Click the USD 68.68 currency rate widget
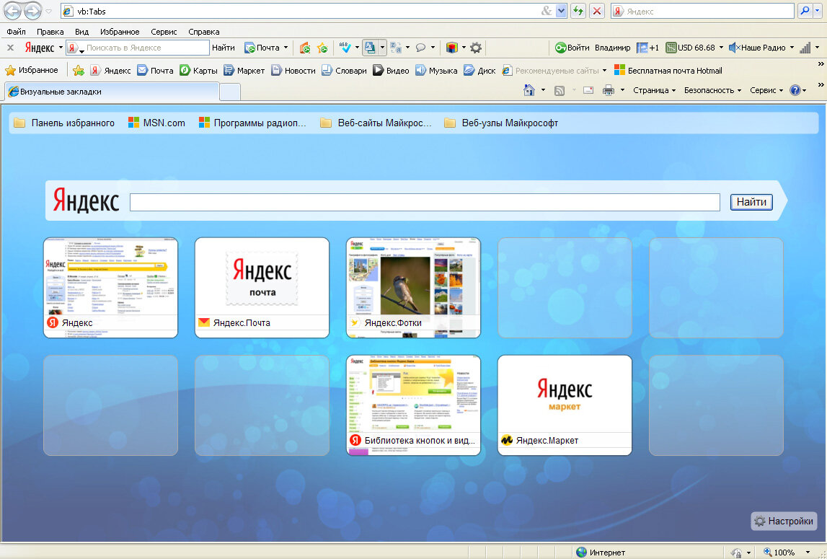The width and height of the screenshot is (827, 559). pyautogui.click(x=691, y=48)
